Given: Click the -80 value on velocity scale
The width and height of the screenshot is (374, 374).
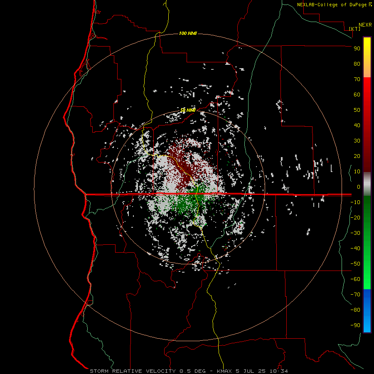Looking at the screenshot, I should click(355, 310).
